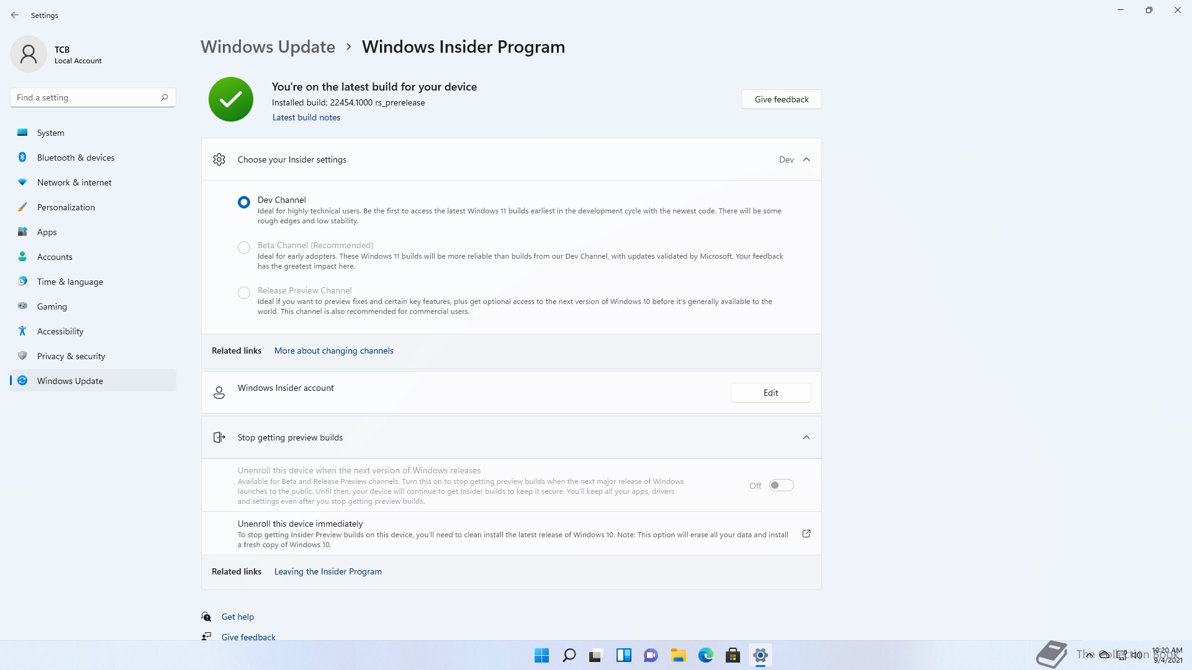Go to Privacy & security settings

pyautogui.click(x=93, y=356)
